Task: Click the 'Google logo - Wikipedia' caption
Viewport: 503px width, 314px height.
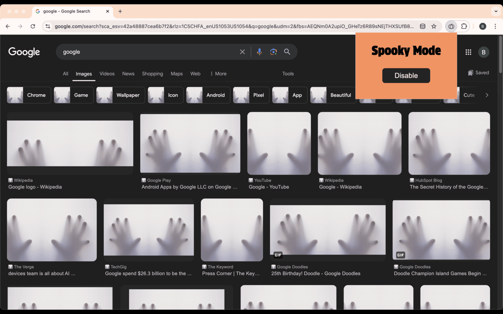Action: 35,187
